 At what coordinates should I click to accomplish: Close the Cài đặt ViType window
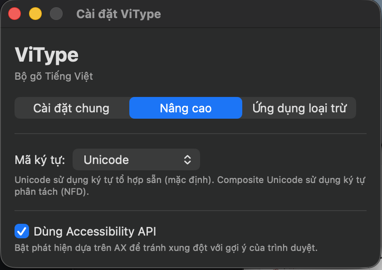[x=15, y=14]
